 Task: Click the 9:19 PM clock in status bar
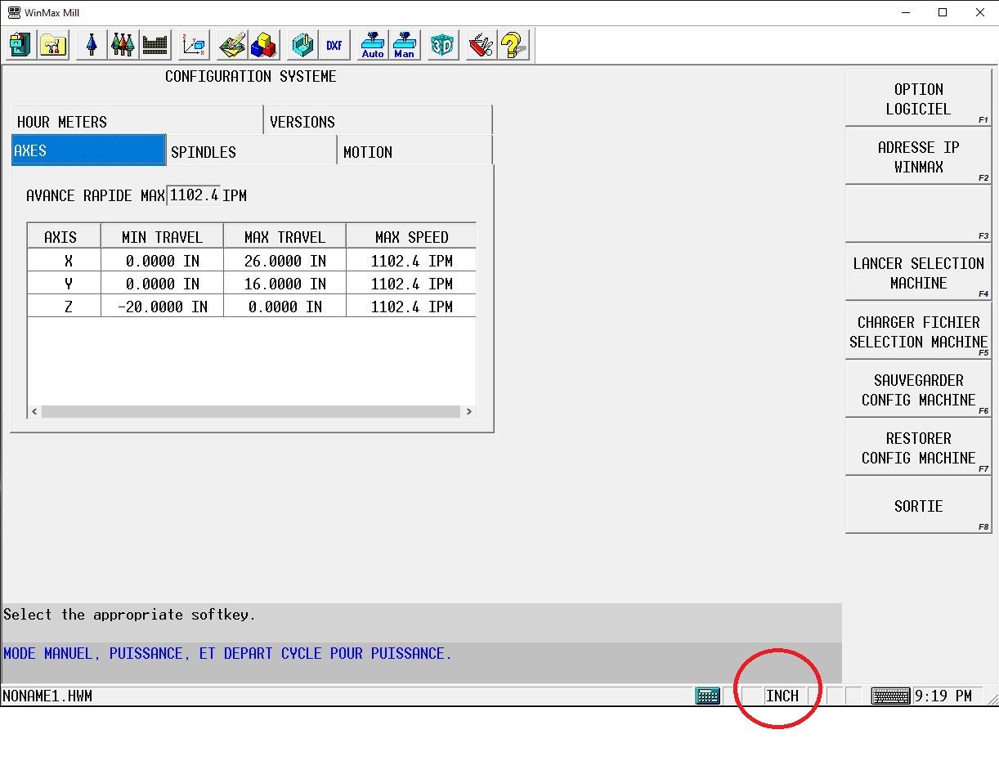pyautogui.click(x=943, y=696)
